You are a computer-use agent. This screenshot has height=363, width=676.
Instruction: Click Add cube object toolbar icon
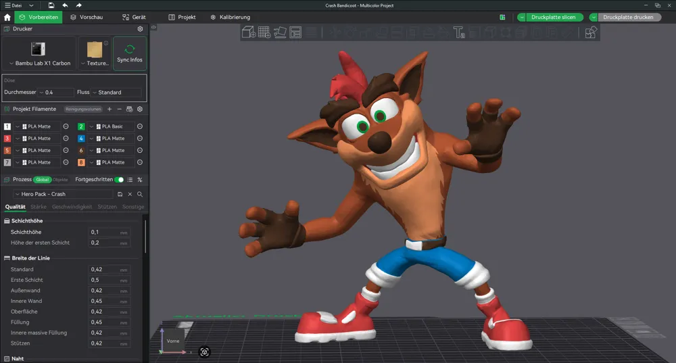tap(249, 32)
